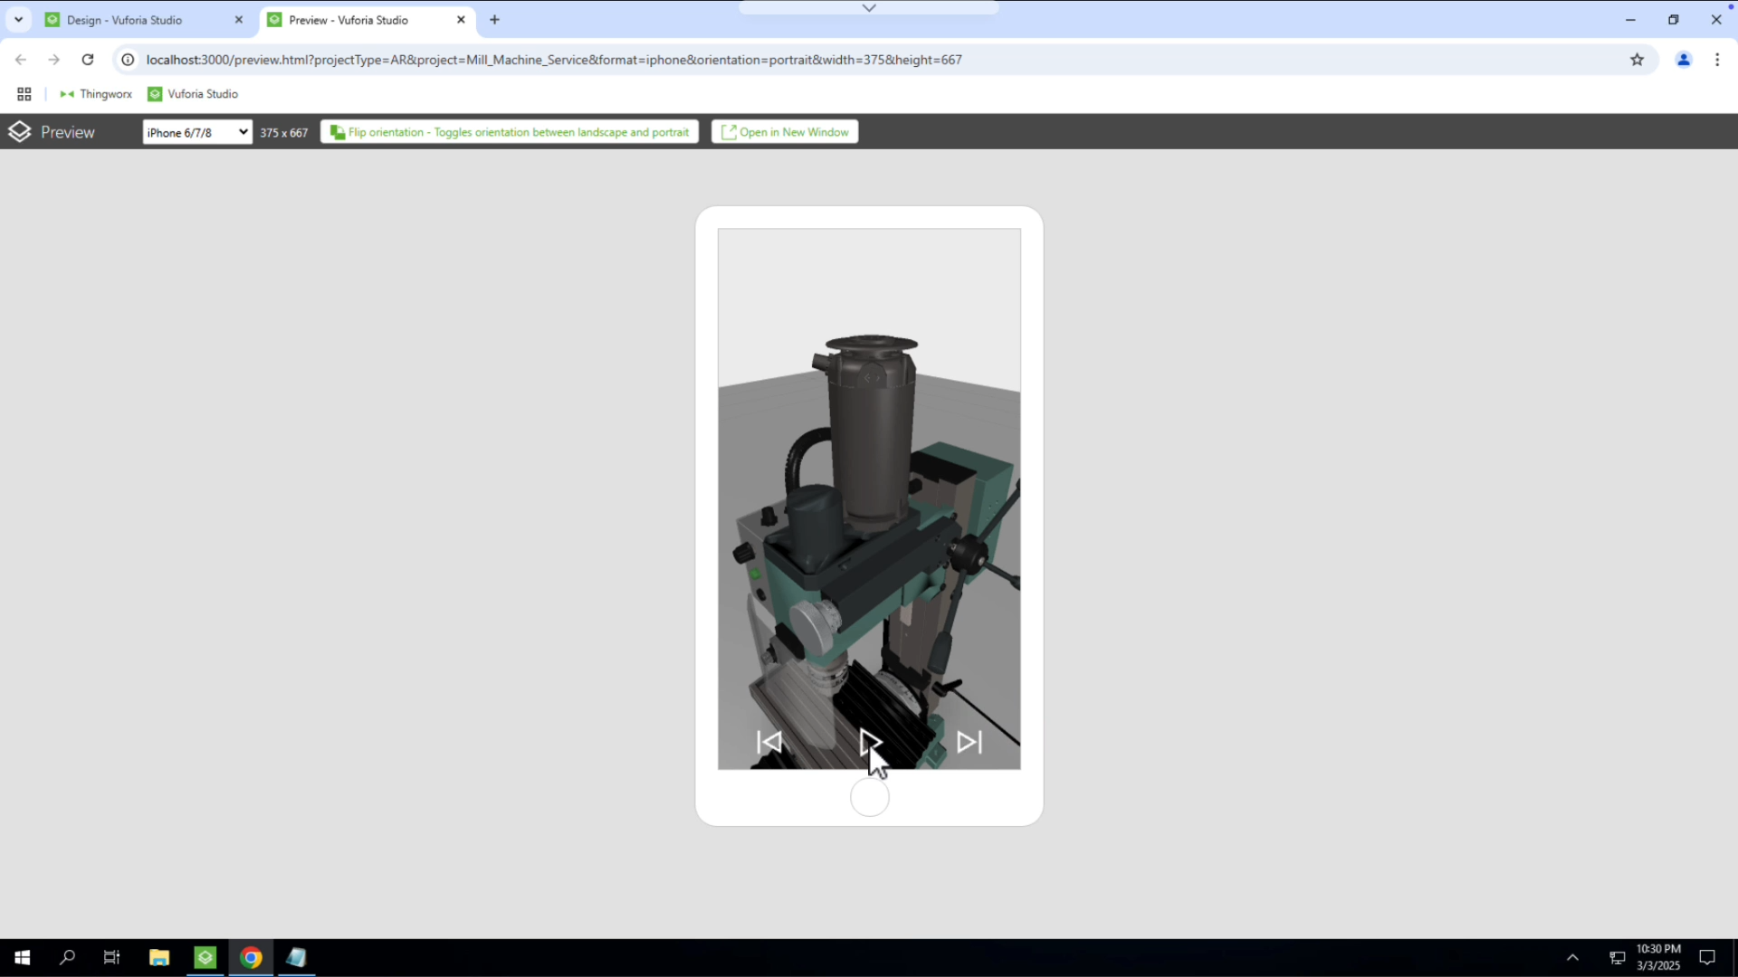Close the Preview - Vuforia Studio tab
Viewport: 1738px width, 977px height.
click(461, 20)
